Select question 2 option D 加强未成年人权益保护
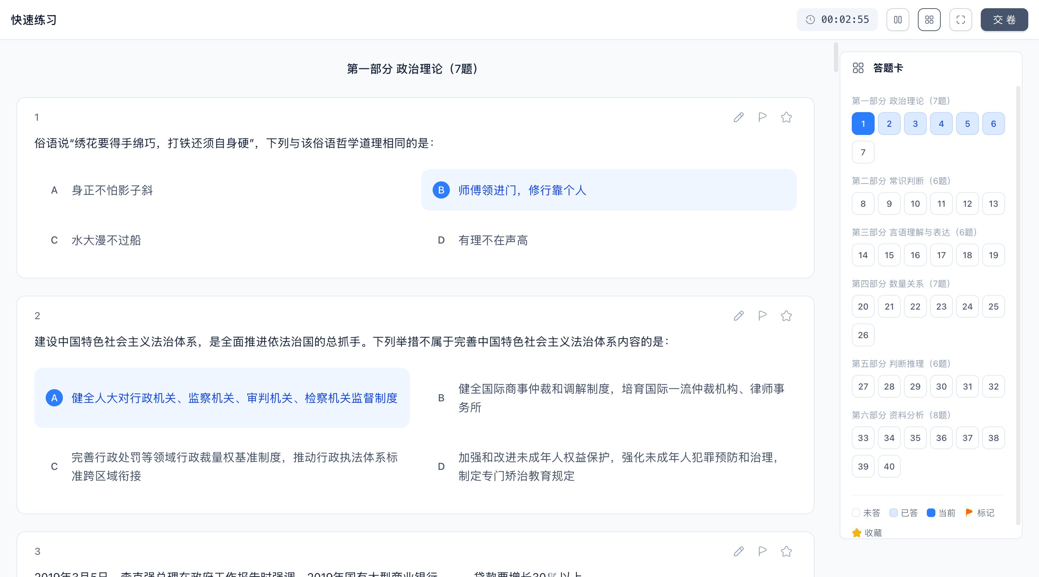This screenshot has height=577, width=1039. [608, 466]
